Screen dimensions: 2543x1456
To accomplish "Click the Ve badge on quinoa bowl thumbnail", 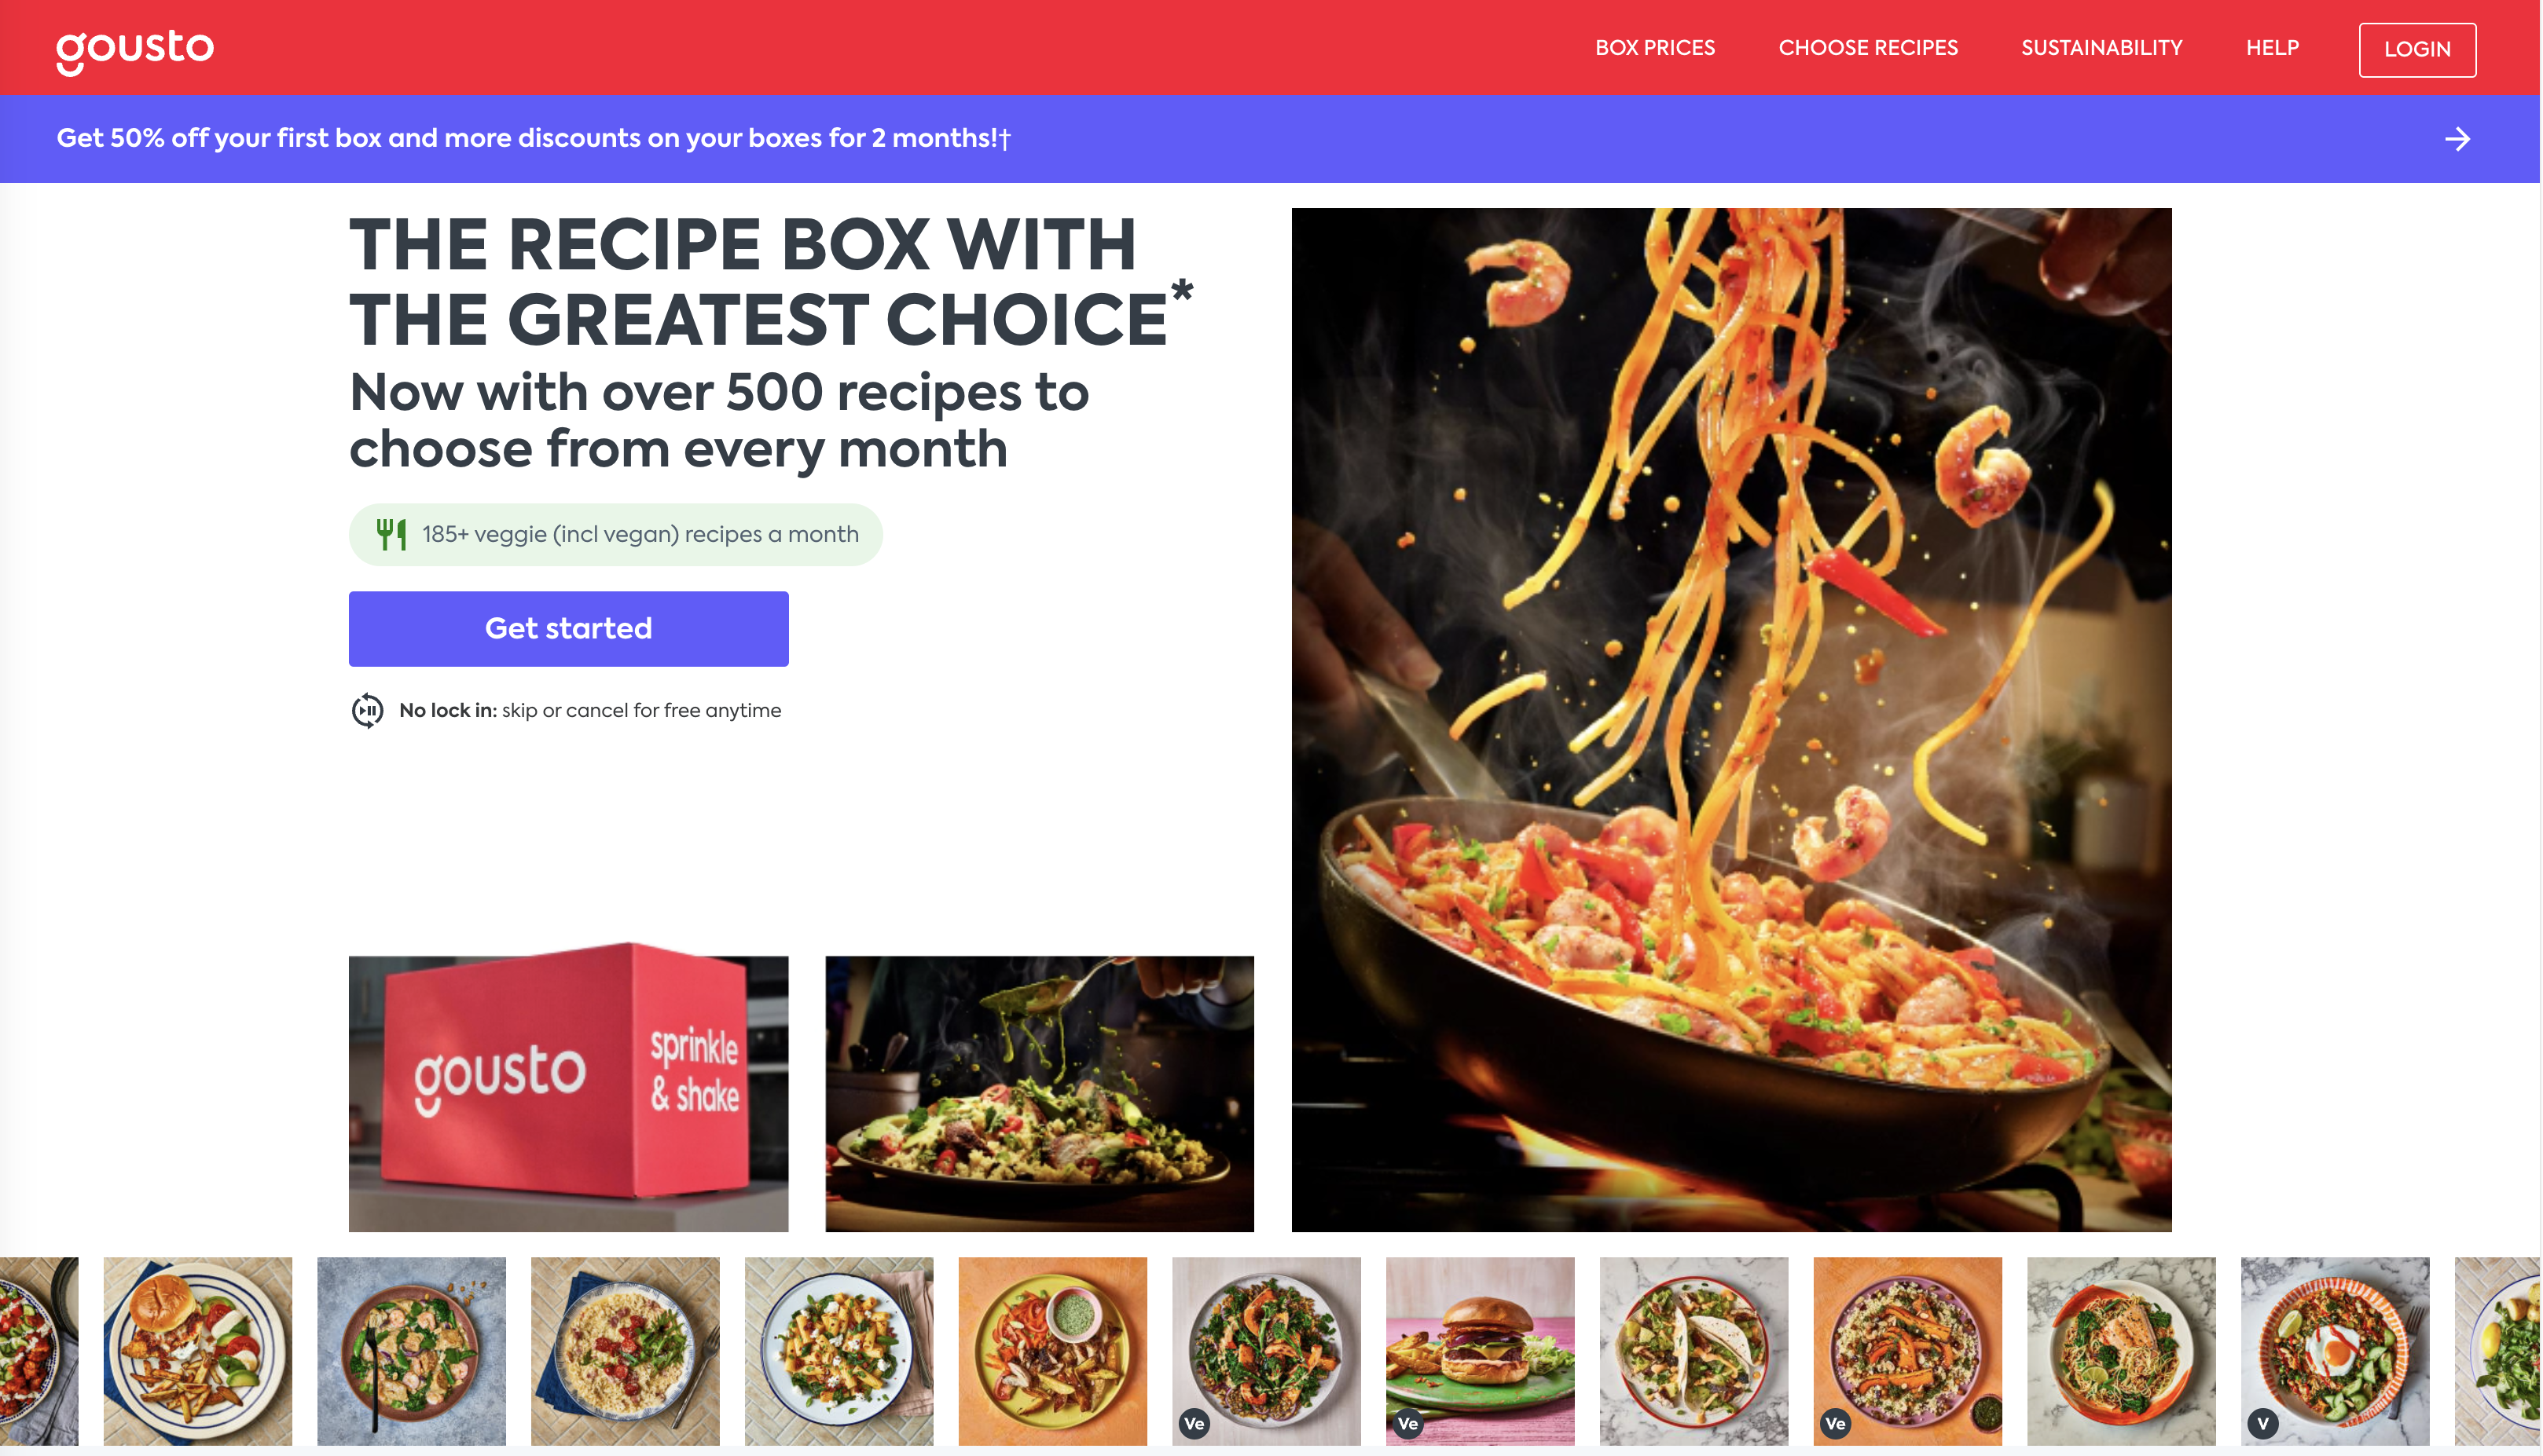I will (1835, 1423).
